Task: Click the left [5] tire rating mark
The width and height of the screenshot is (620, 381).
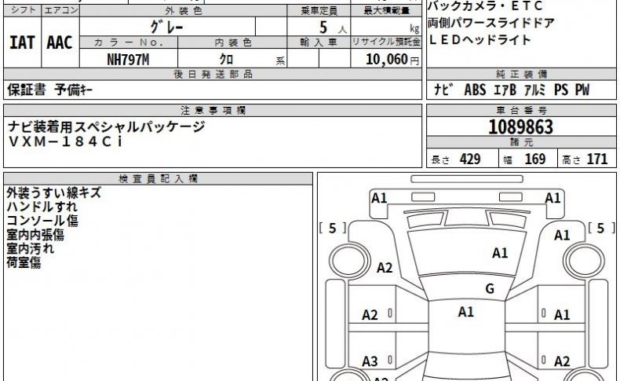Action: click(333, 228)
